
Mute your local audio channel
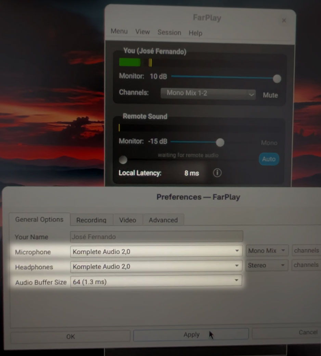[x=270, y=95]
